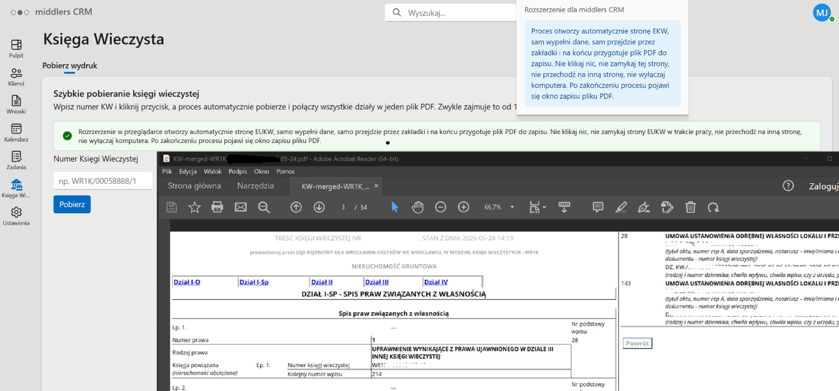The image size is (839, 391).
Task: Open the Acrobat help question icon
Action: (x=788, y=185)
